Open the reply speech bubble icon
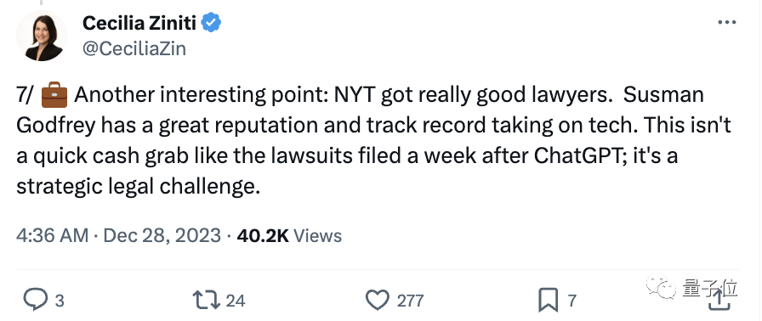Image resolution: width=762 pixels, height=321 pixels. 36,300
